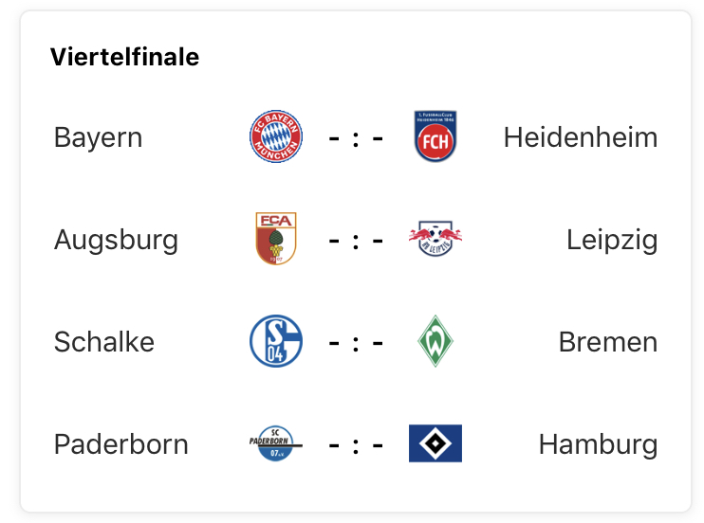This screenshot has width=704, height=523.
Task: Click the Heidenheim FCH club crest
Action: pyautogui.click(x=435, y=136)
